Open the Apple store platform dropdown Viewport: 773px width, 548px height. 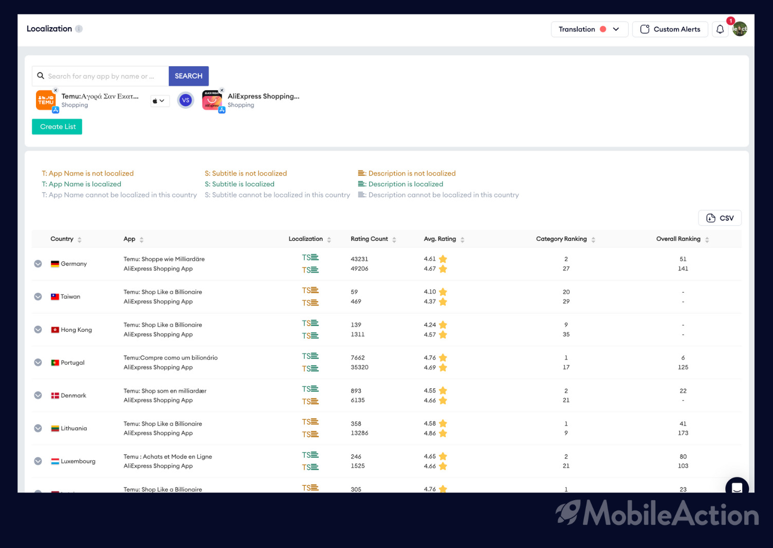click(159, 101)
